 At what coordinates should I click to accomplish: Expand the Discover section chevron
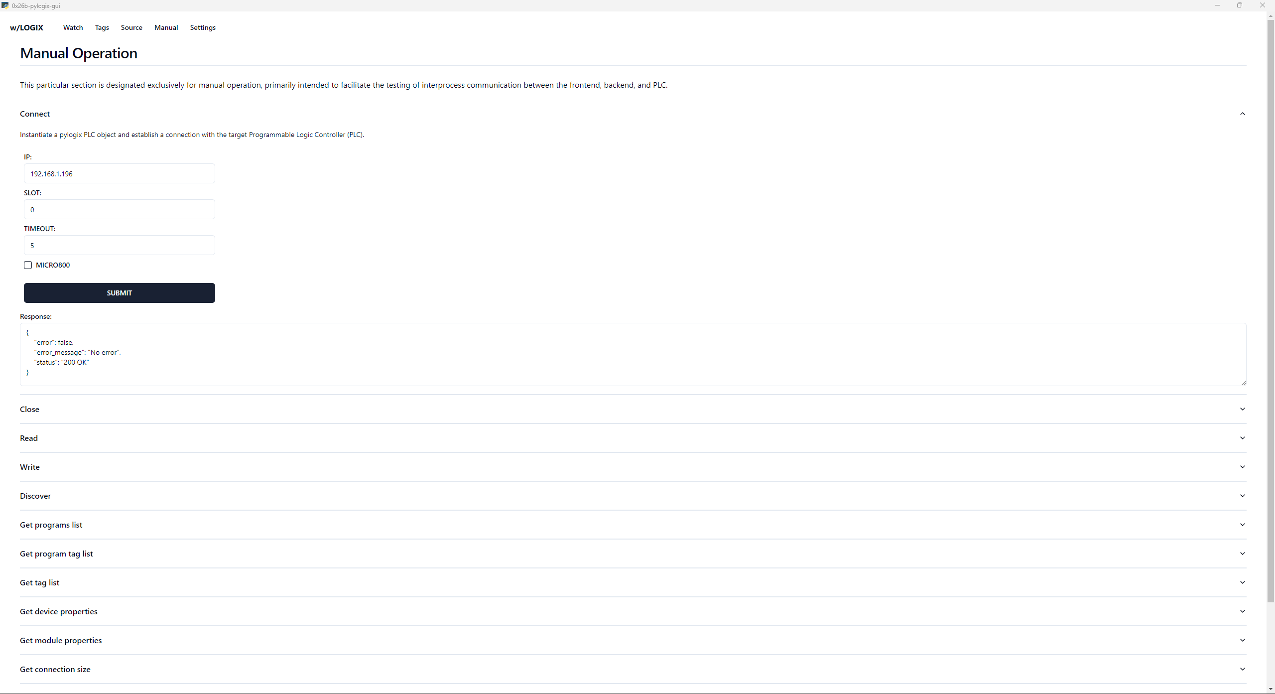1242,496
